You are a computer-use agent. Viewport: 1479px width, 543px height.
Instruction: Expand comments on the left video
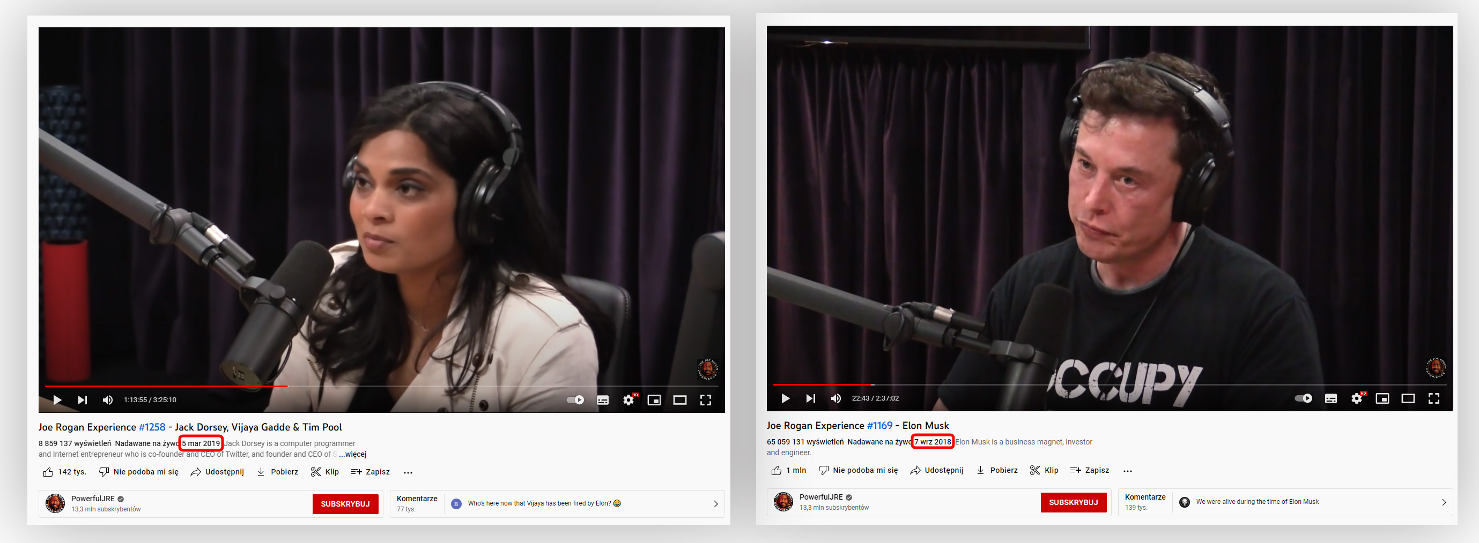pos(715,503)
